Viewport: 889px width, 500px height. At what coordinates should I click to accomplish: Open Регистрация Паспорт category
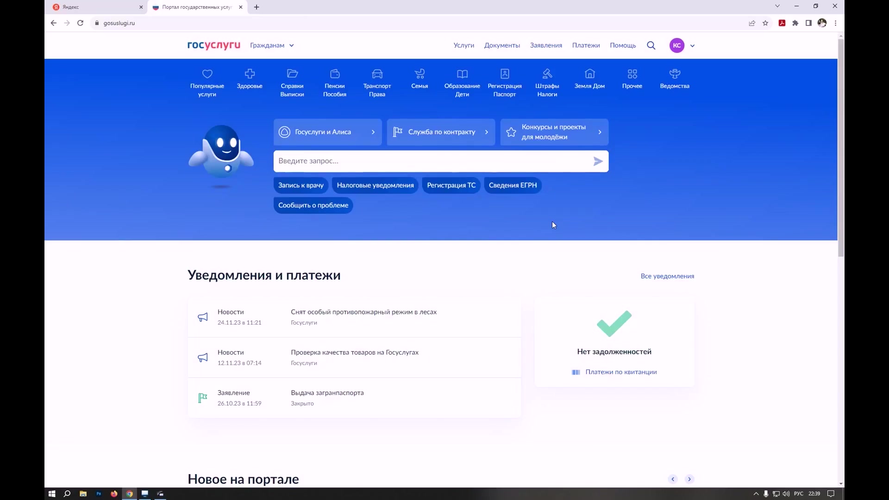(505, 83)
